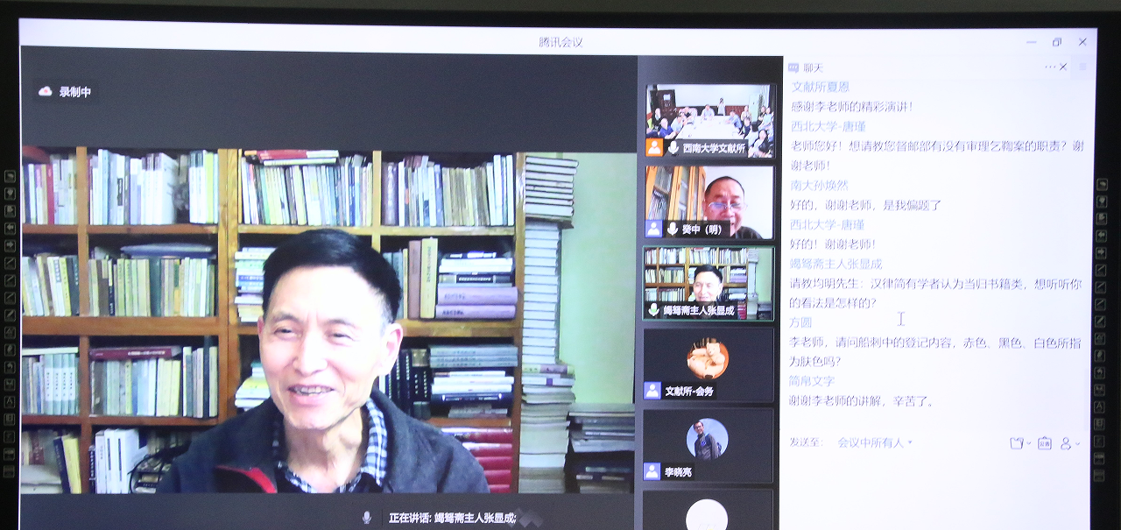Screen dimensions: 1121x530
Task: Select the 李晓亮 participant tile
Action: click(x=708, y=445)
